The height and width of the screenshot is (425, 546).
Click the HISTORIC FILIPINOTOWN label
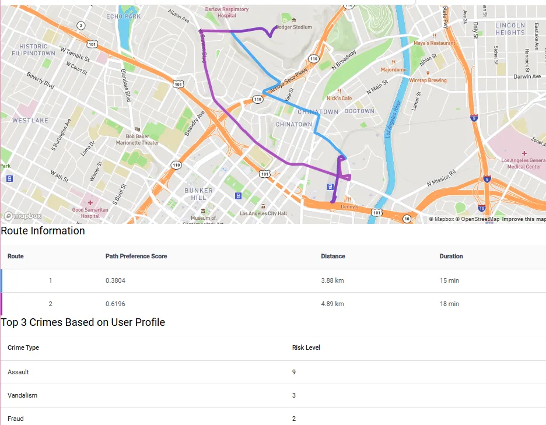[x=33, y=50]
